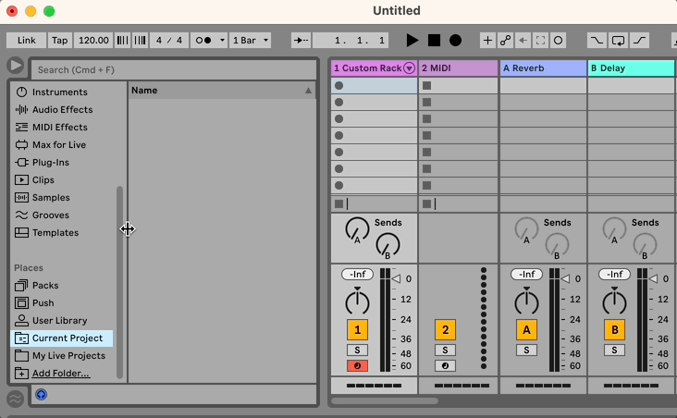This screenshot has height=418, width=677.
Task: Click the Tap tempo button
Action: (59, 41)
